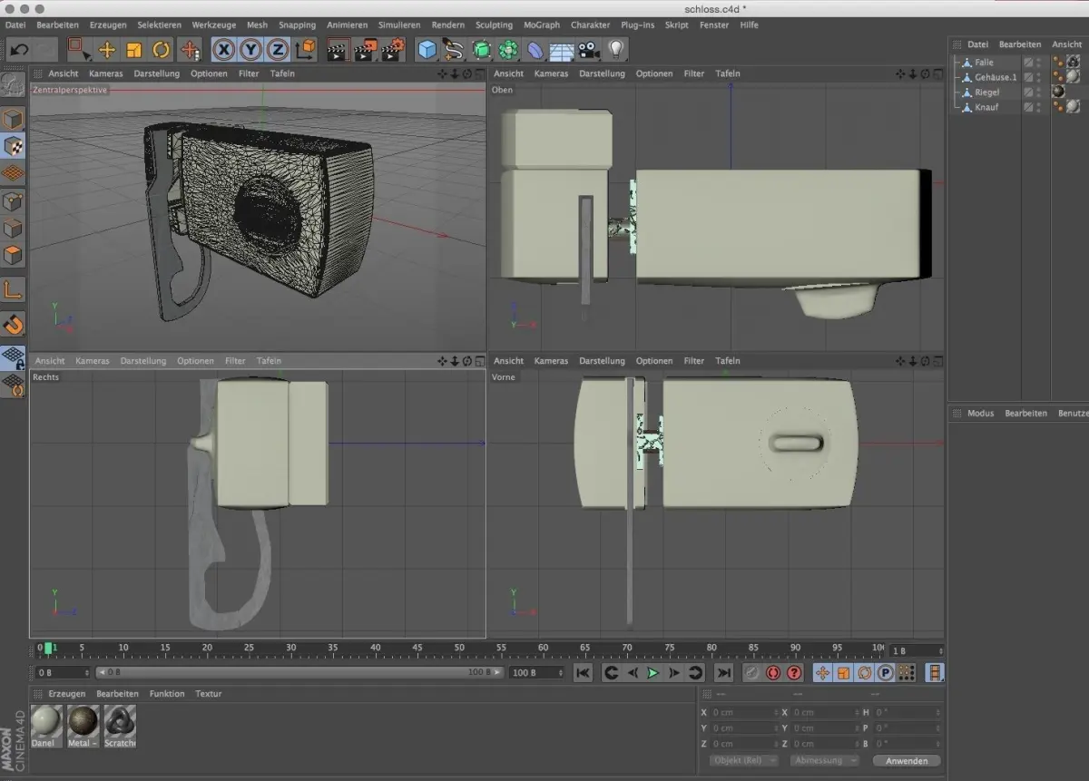Add a camera object from toolbar
Screen dimensions: 1089x781
pyautogui.click(x=589, y=50)
